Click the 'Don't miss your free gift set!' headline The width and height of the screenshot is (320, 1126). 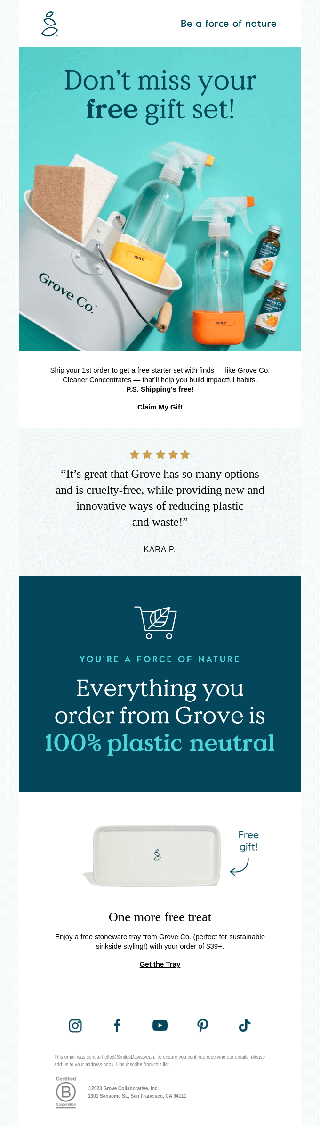pyautogui.click(x=160, y=94)
